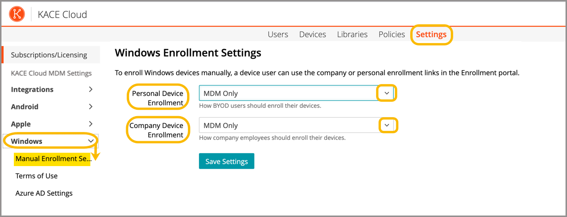Expand the Apple section chevron
The image size is (567, 217).
[91, 124]
